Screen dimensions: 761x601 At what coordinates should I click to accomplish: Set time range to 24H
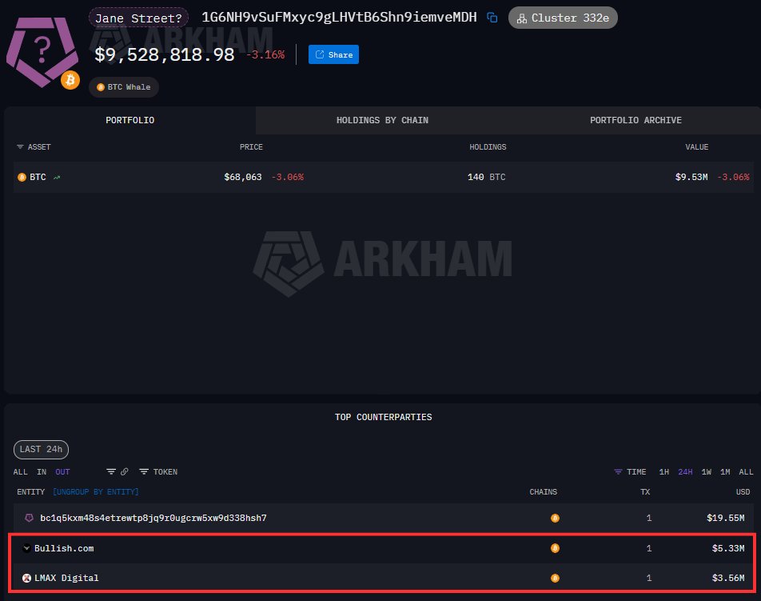coord(685,472)
